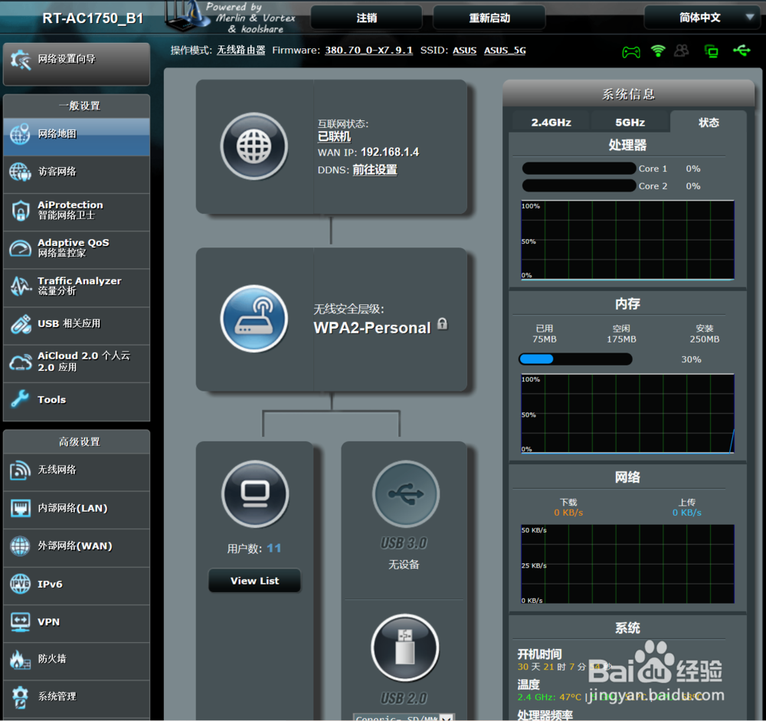Click the View List button
The height and width of the screenshot is (721, 766).
pyautogui.click(x=254, y=581)
